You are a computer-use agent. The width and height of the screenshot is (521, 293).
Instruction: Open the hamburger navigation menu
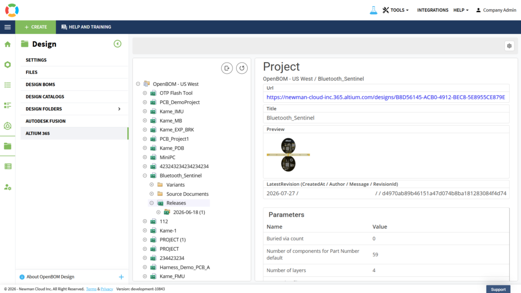[8, 27]
